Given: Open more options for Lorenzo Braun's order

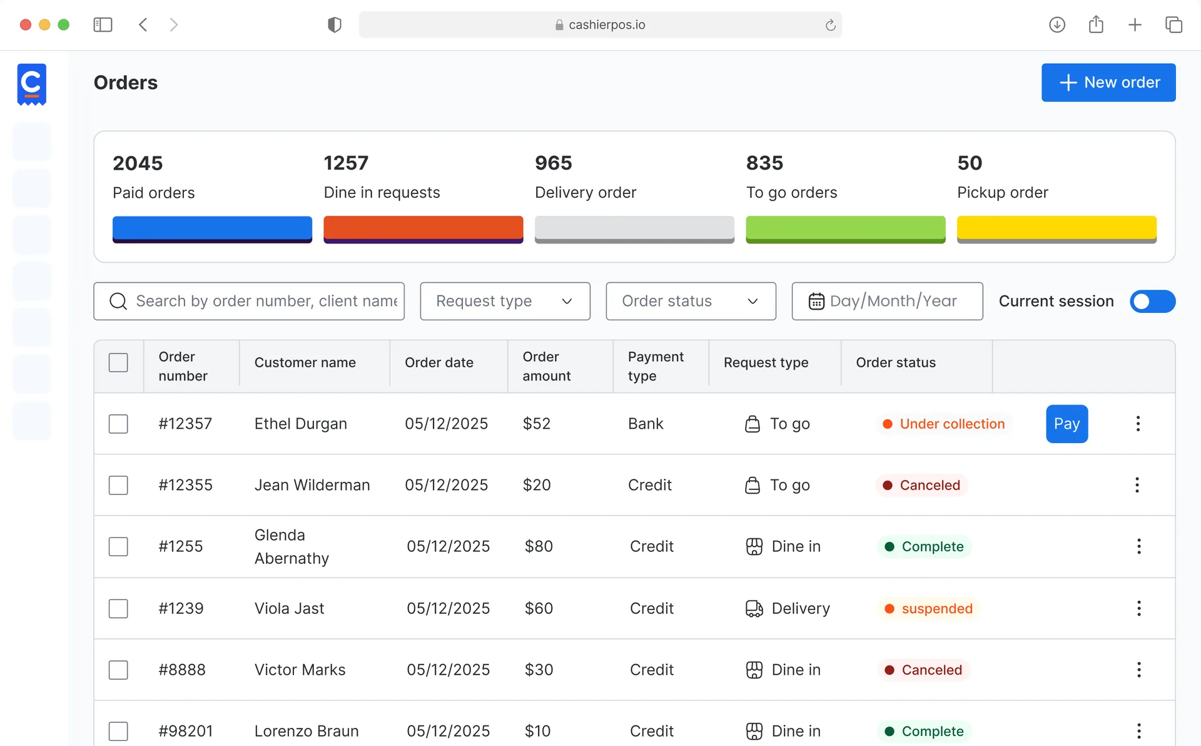Looking at the screenshot, I should (1139, 731).
